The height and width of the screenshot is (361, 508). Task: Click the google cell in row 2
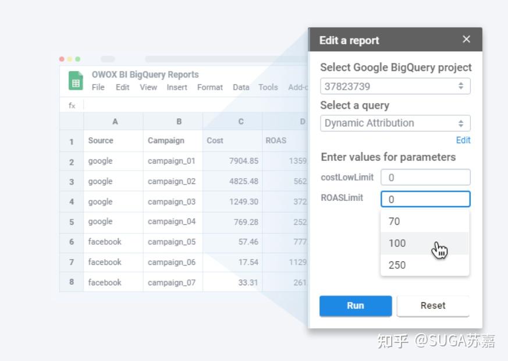113,161
